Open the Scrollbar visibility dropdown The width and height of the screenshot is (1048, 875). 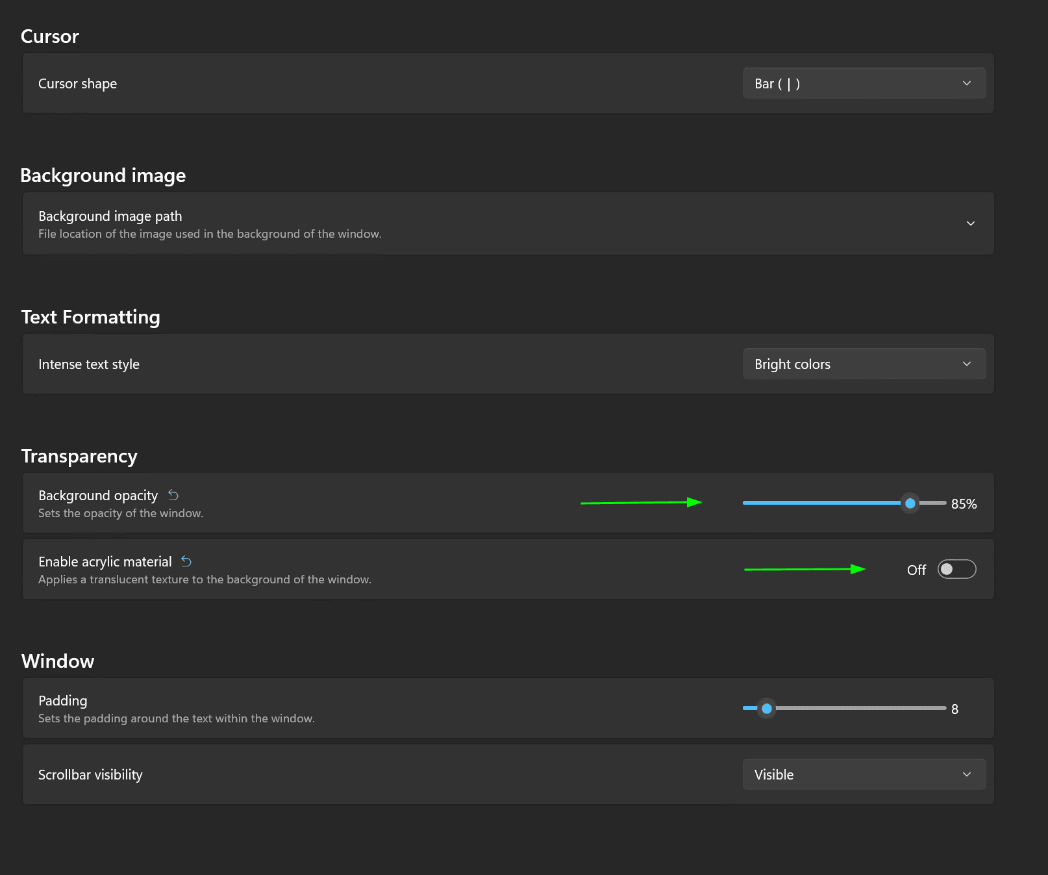[x=864, y=774]
